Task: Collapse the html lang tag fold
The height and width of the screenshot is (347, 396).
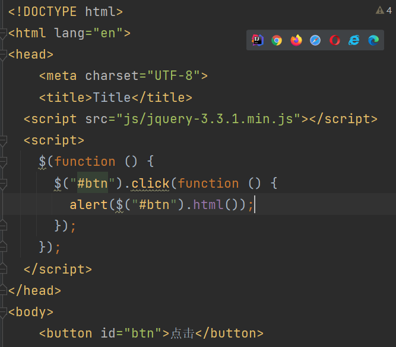Action: (3, 34)
